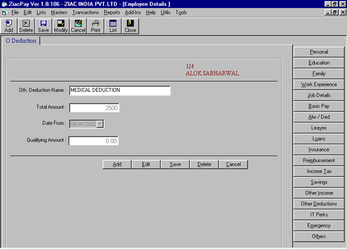The image size is (347, 250).
Task: Click employee number 124
Action: (190, 66)
